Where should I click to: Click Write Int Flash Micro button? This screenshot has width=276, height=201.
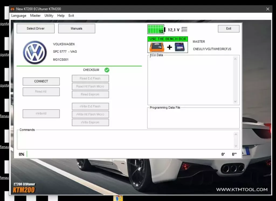90,114
